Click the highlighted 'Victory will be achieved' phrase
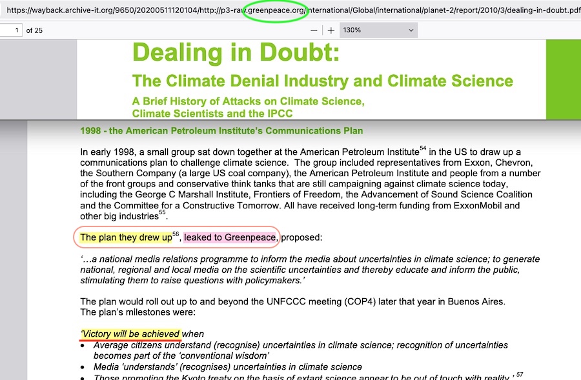The width and height of the screenshot is (581, 380). tap(130, 334)
